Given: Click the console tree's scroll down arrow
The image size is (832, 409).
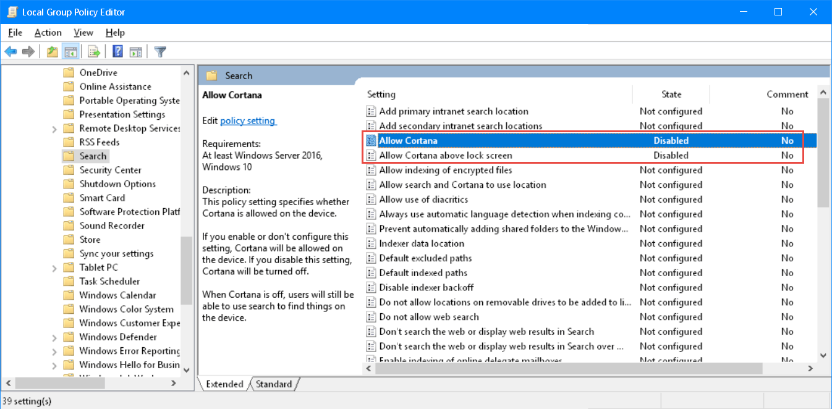Looking at the screenshot, I should point(187,370).
